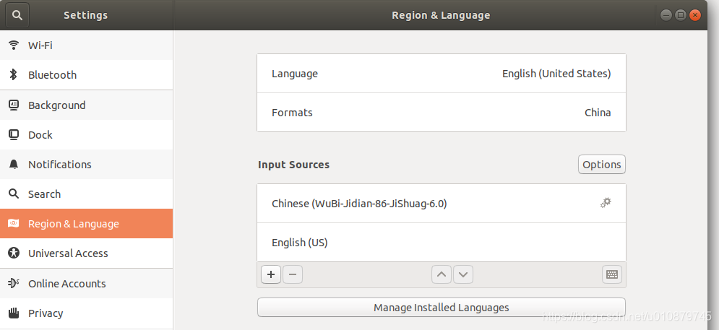Click the Region & Language flag icon
The width and height of the screenshot is (719, 330).
tap(14, 224)
